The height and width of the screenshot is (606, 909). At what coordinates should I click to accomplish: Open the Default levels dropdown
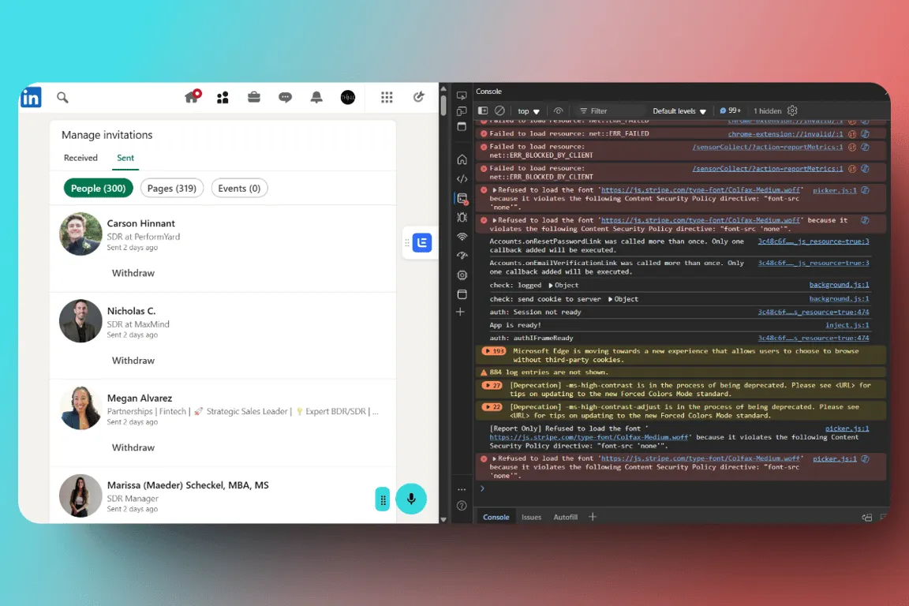[677, 110]
